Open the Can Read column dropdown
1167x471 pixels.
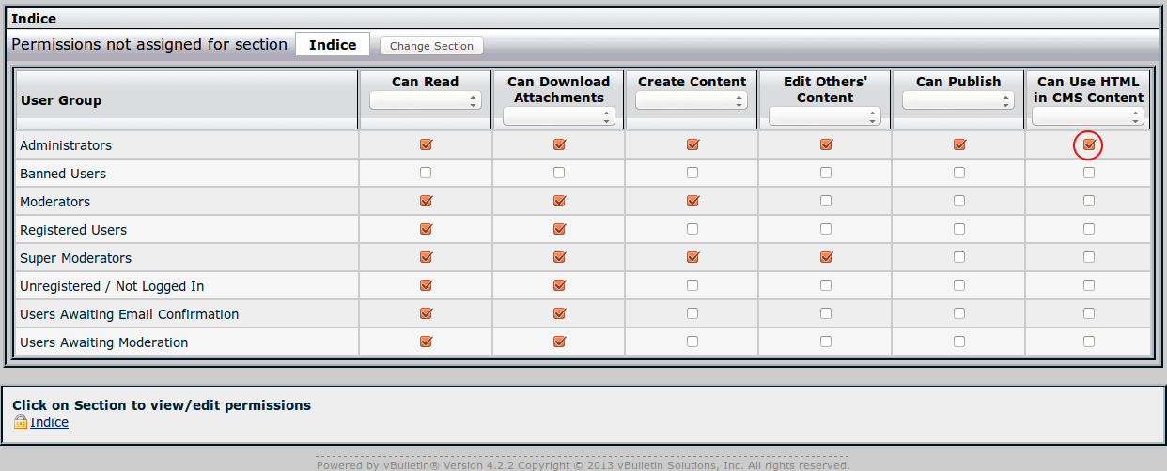tap(426, 100)
